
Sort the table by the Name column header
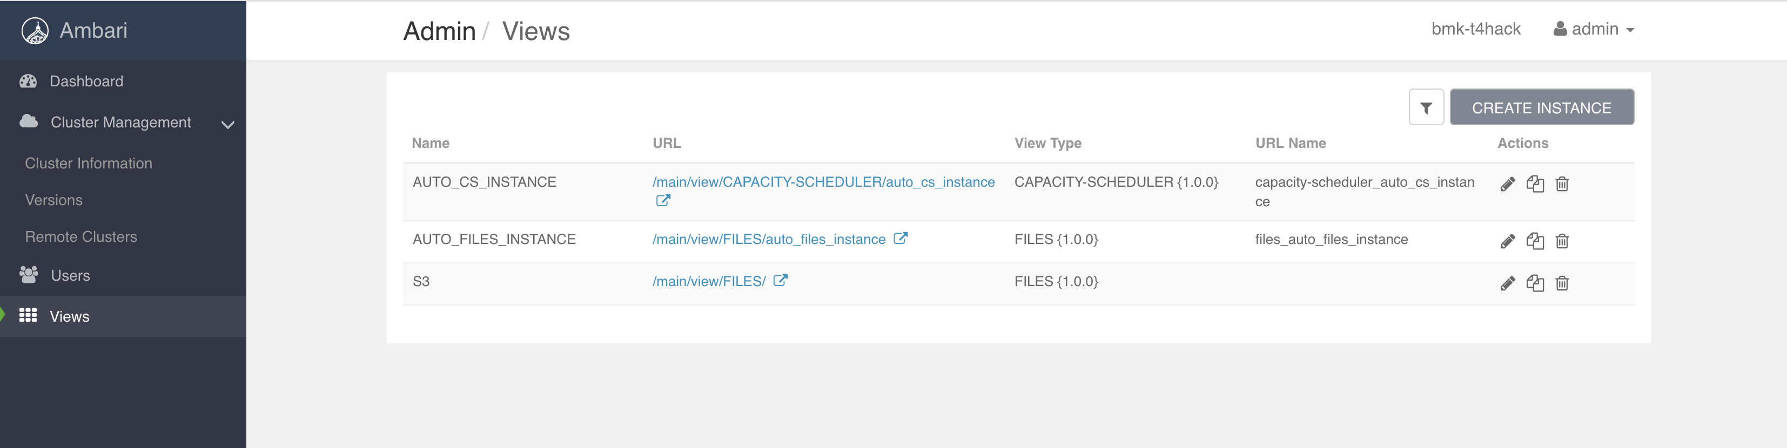click(431, 143)
